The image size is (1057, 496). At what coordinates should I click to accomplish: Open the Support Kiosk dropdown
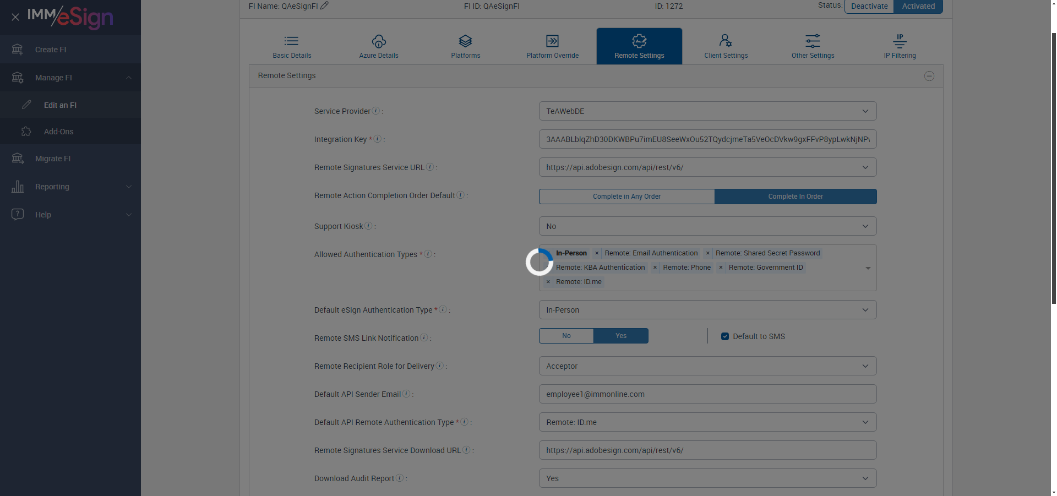(x=707, y=226)
